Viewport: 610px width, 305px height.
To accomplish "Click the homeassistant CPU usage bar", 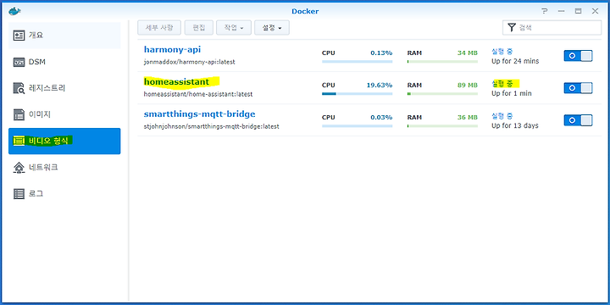I will 358,94.
